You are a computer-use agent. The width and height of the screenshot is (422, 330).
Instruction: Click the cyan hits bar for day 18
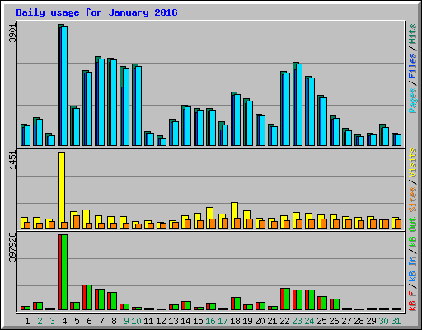point(237,120)
